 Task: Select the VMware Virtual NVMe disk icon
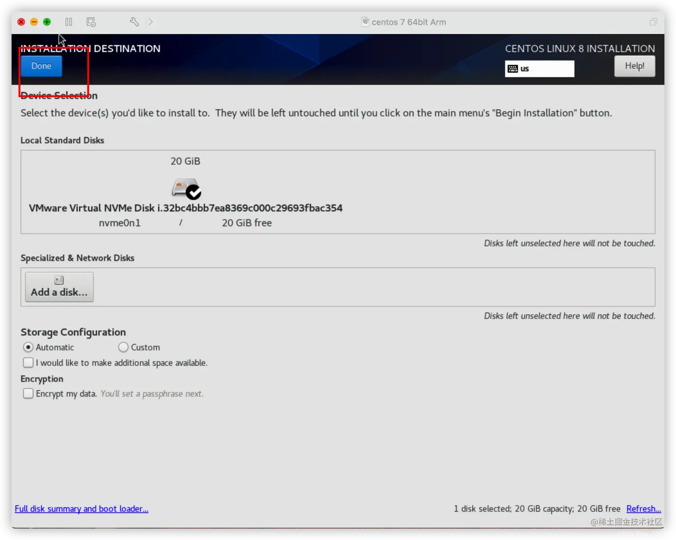[186, 189]
